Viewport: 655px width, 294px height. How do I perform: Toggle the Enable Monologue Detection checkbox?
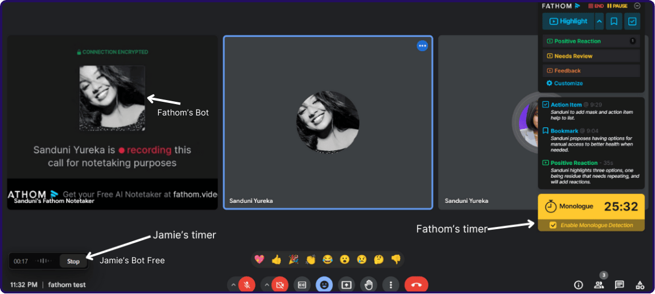[x=553, y=225]
